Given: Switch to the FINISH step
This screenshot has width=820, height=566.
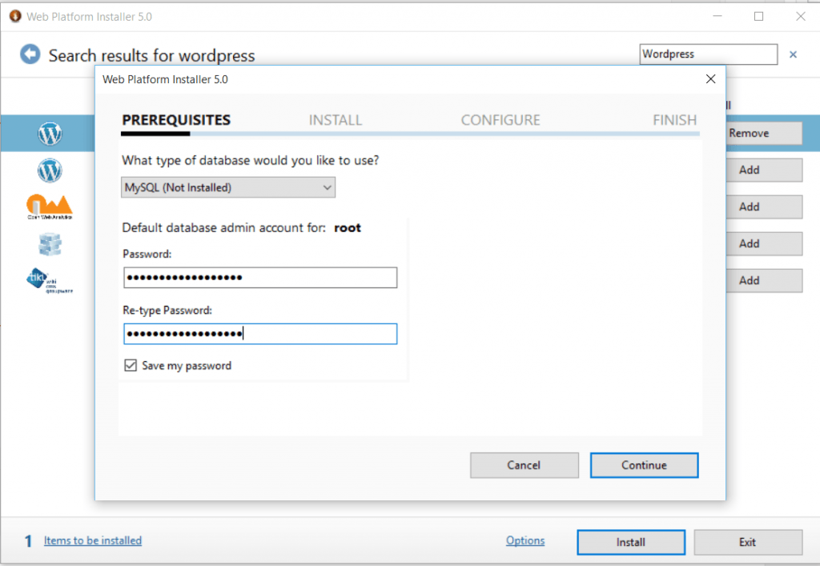Looking at the screenshot, I should pos(674,120).
